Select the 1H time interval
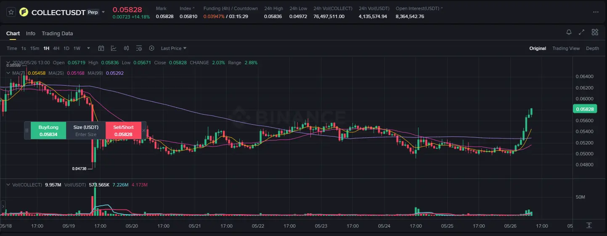This screenshot has height=236, width=607. tap(46, 48)
